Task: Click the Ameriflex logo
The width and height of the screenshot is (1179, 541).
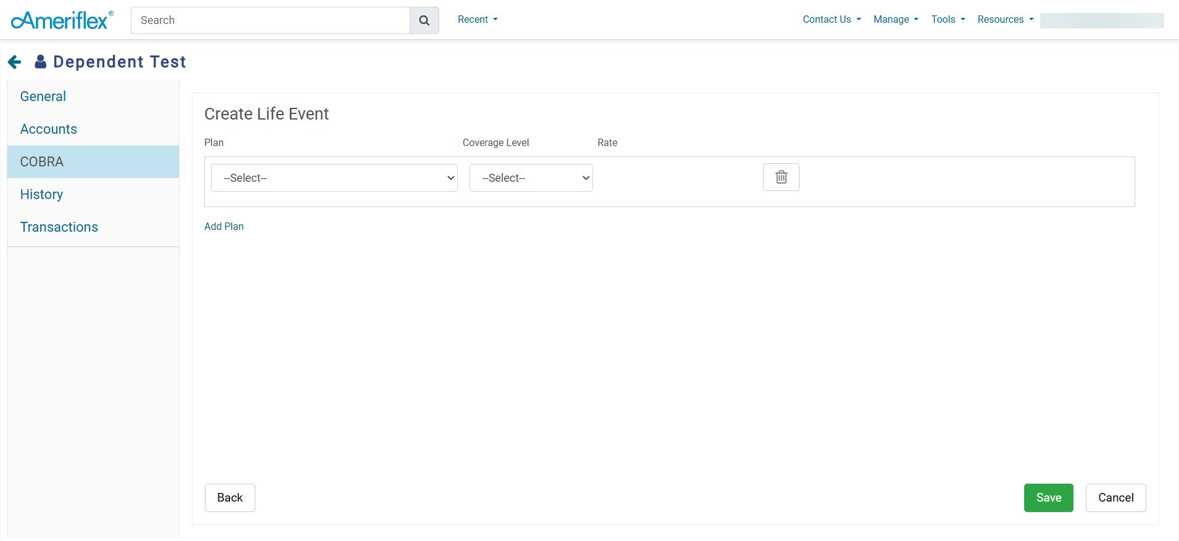Action: pyautogui.click(x=62, y=20)
